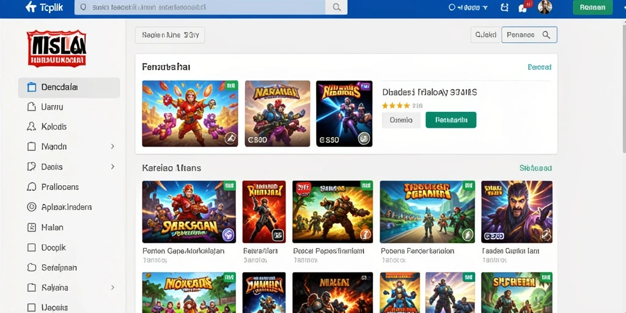Image resolution: width=626 pixels, height=313 pixels.
Task: Open Salana in the sidebar
Action: click(69, 287)
